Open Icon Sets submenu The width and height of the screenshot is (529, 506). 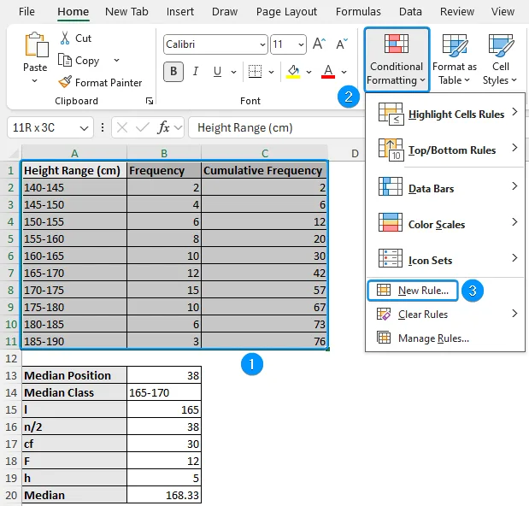[445, 260]
